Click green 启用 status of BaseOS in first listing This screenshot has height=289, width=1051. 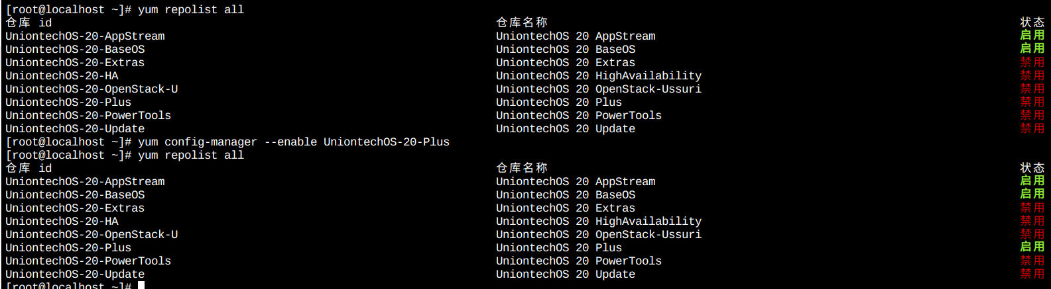1032,48
